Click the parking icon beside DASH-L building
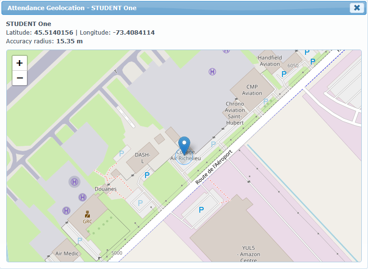The width and height of the screenshot is (368, 269). pos(147,175)
